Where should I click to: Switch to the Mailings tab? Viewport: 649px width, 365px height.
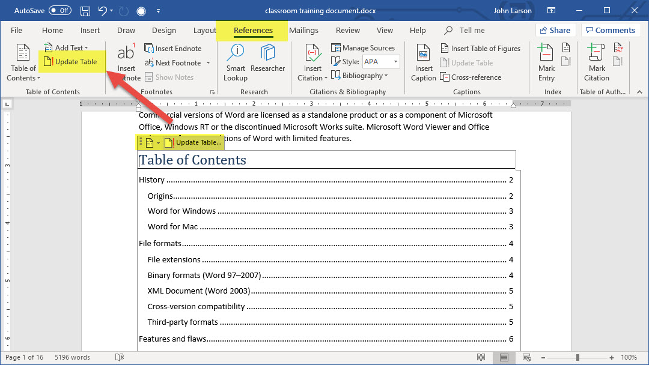tap(303, 31)
